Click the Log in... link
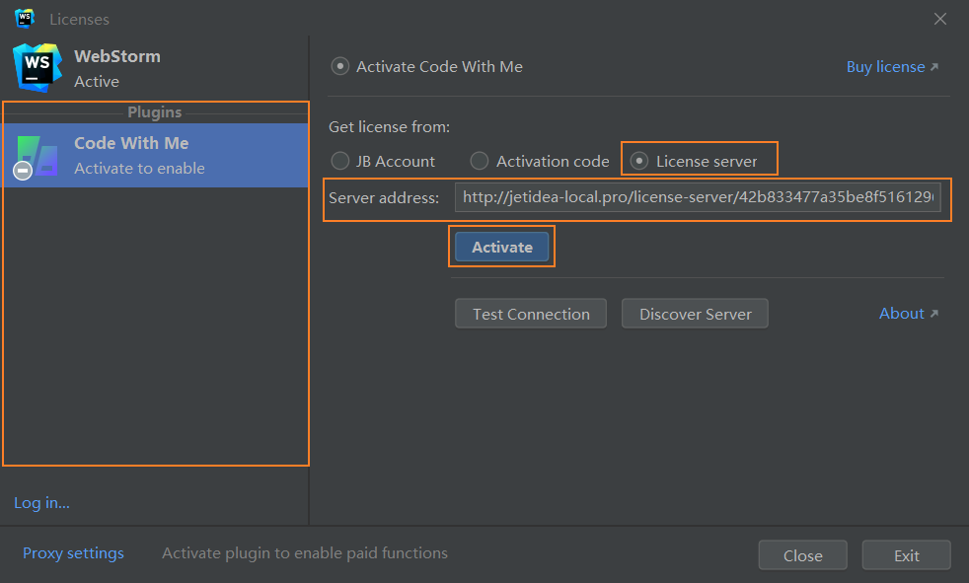Viewport: 969px width, 583px height. tap(42, 503)
